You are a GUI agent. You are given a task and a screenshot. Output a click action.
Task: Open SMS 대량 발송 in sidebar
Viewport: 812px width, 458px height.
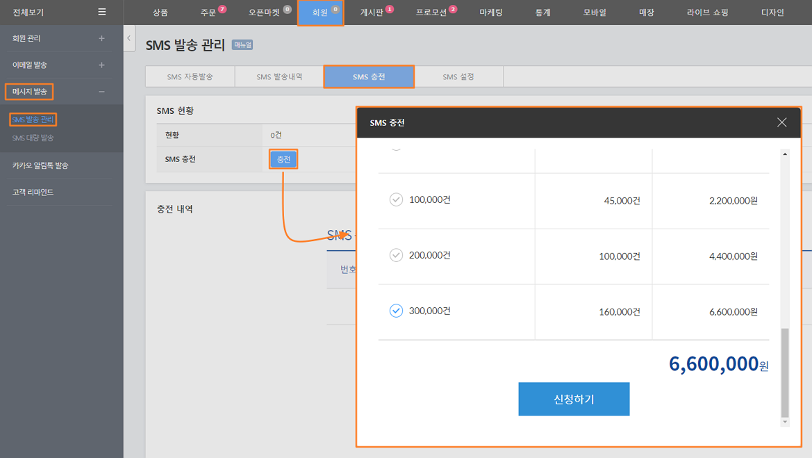tap(33, 138)
